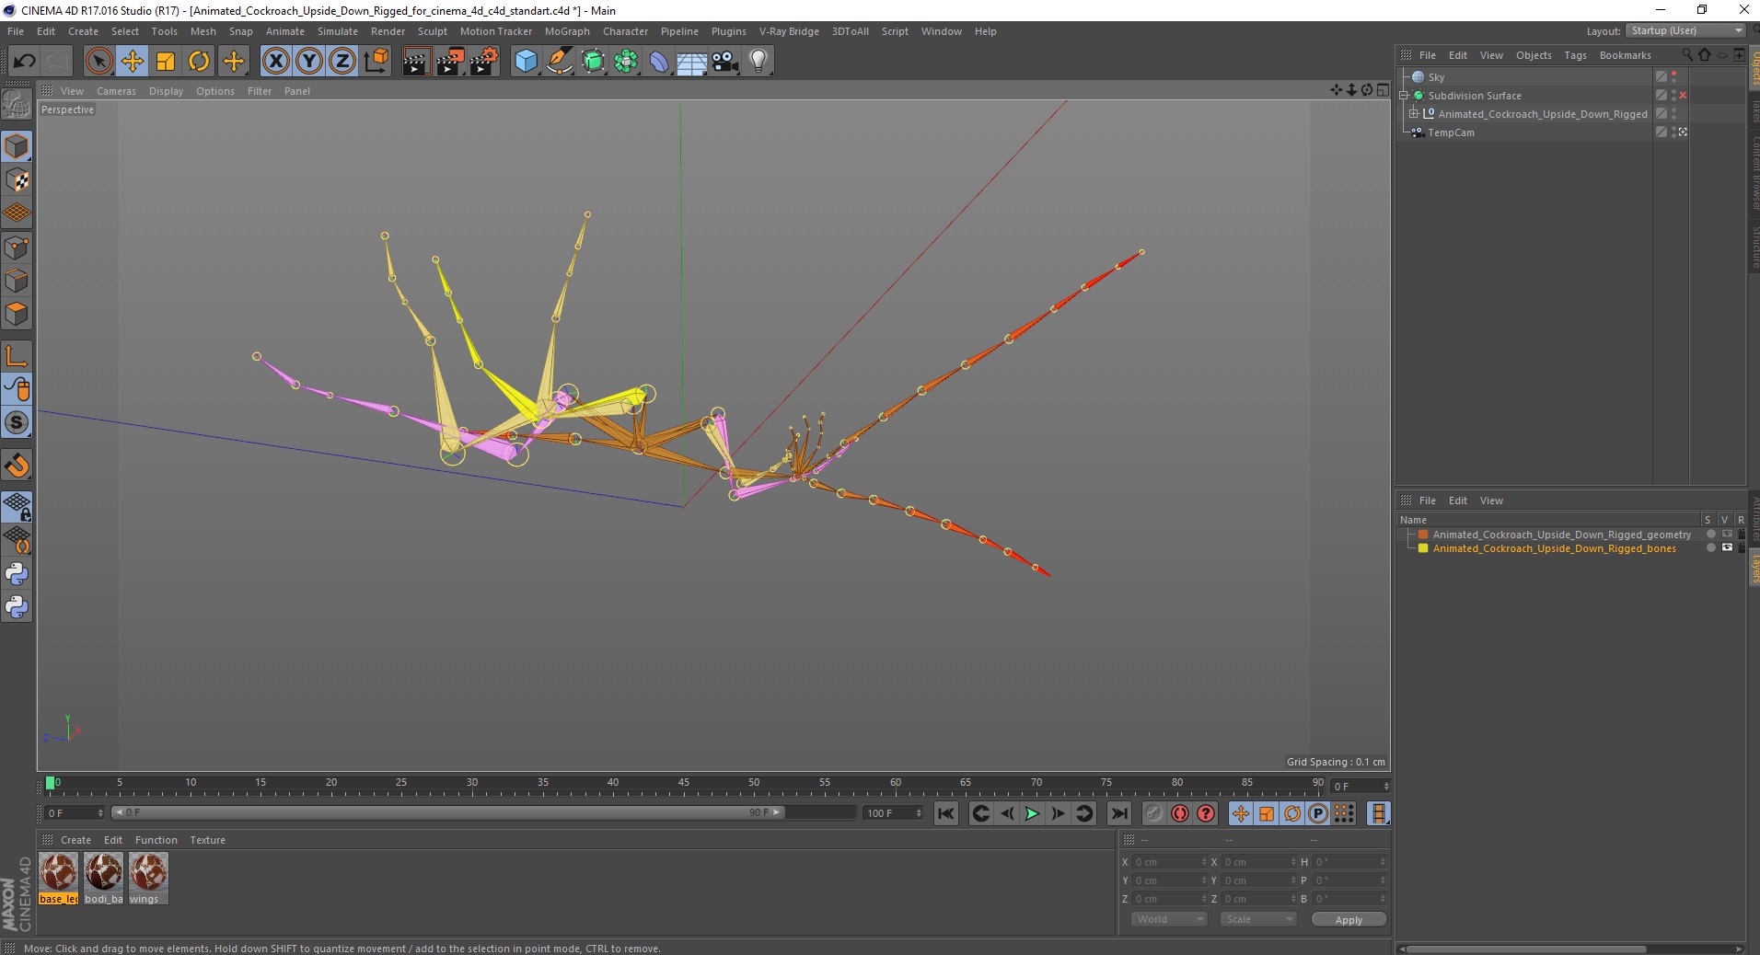This screenshot has width=1760, height=955.
Task: Enable Polygons mode in left palette
Action: [17, 314]
